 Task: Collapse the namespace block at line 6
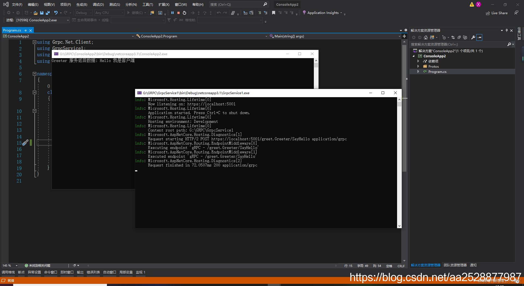(34, 74)
